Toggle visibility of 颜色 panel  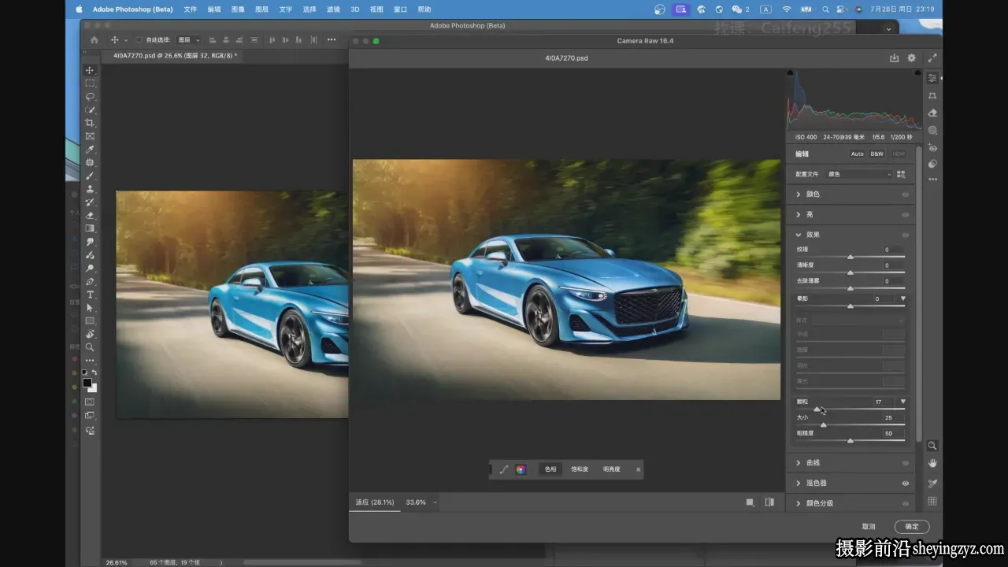[905, 195]
